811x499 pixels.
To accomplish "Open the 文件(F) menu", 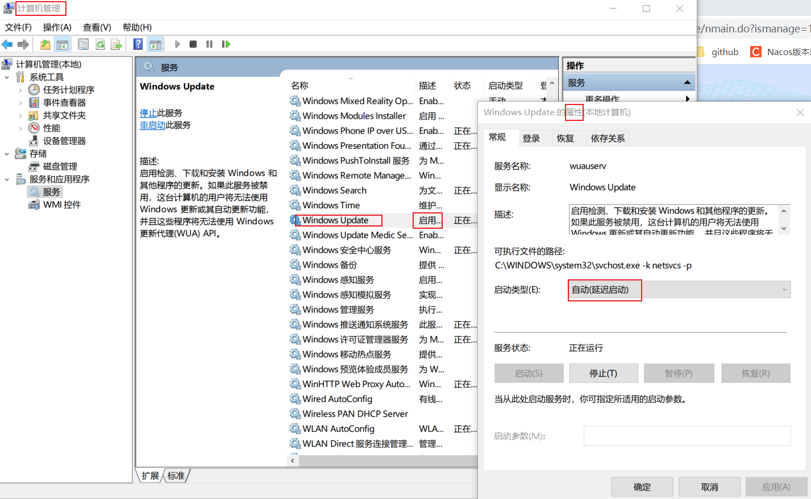I will click(18, 27).
